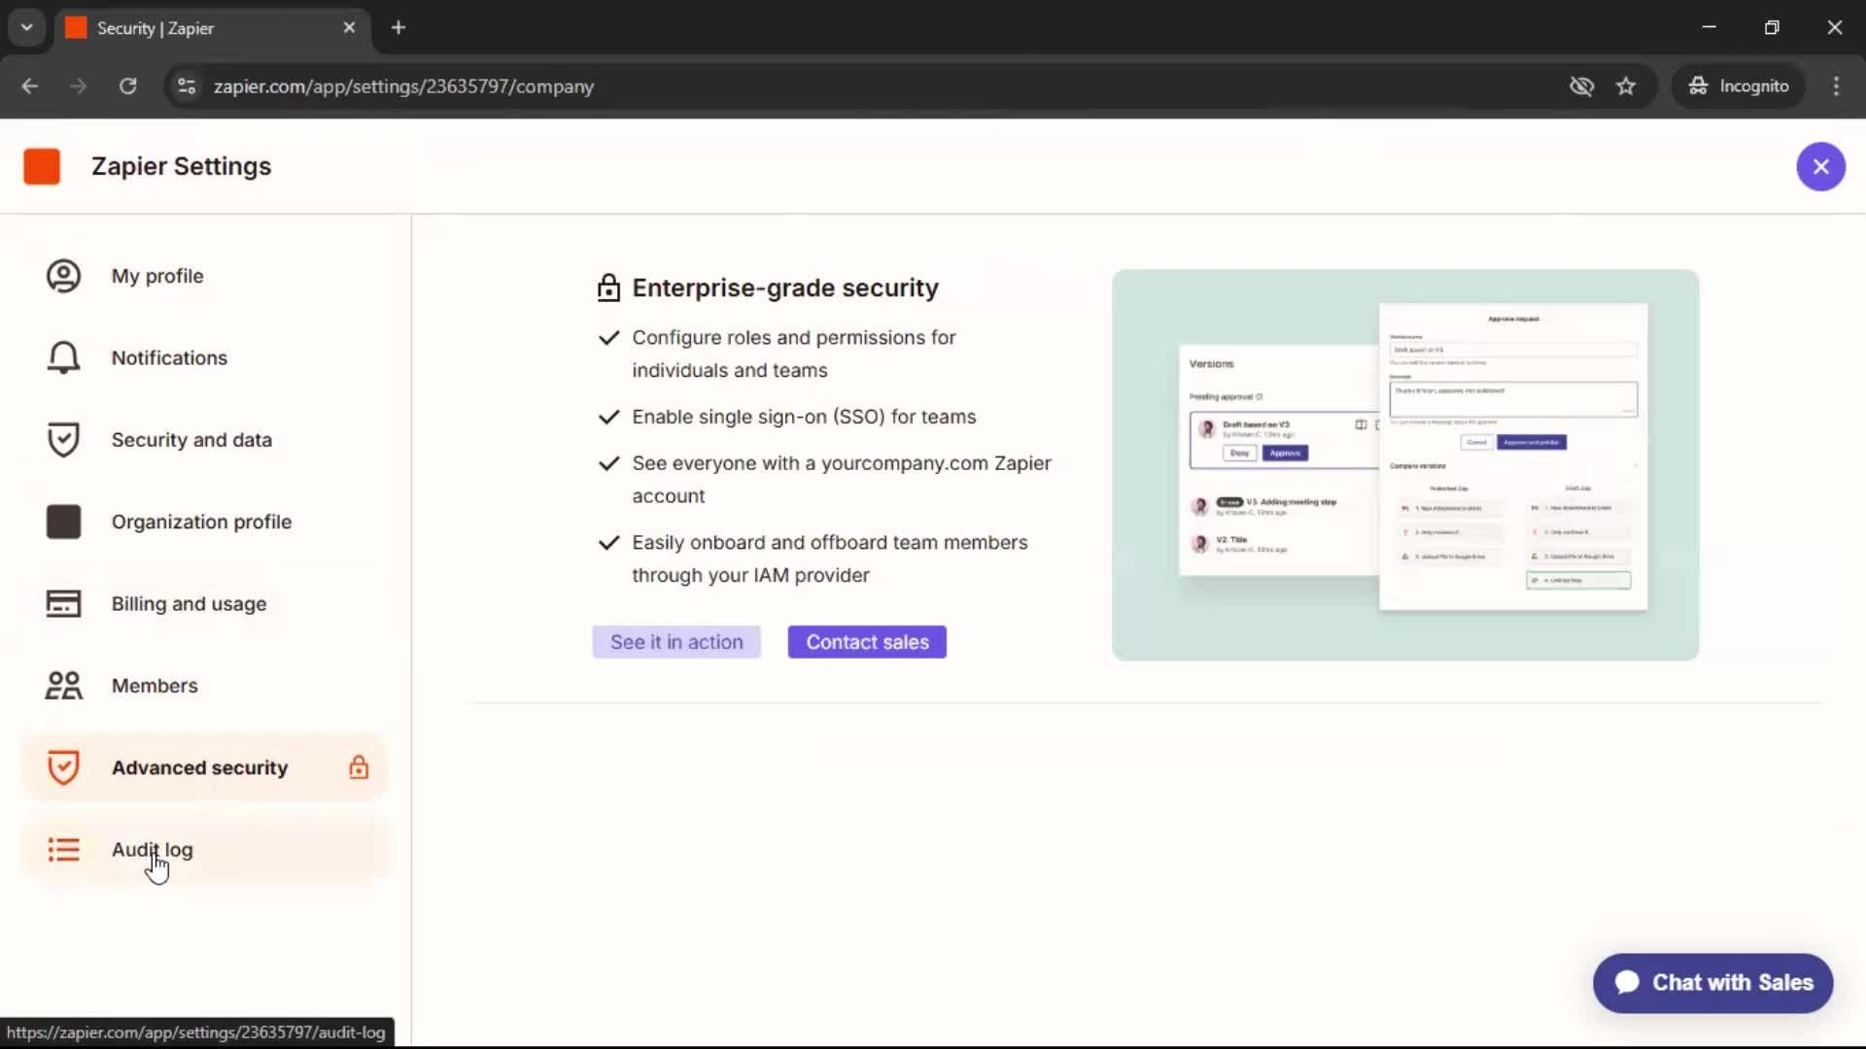1866x1049 pixels.
Task: Open the tab search dropdown arrow
Action: (x=27, y=28)
